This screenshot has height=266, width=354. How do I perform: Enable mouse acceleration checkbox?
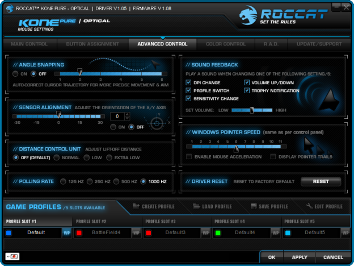click(189, 156)
